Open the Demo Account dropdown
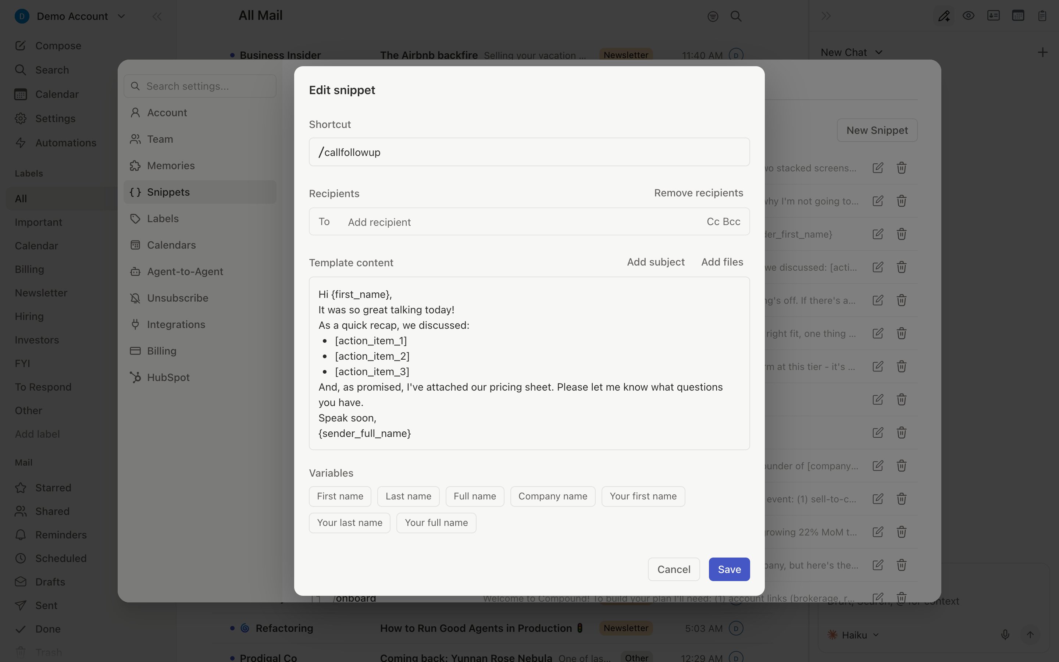This screenshot has width=1059, height=662. 70,17
